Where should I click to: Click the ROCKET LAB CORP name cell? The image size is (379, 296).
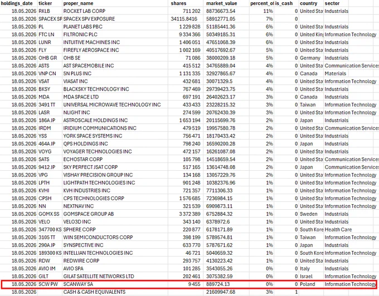pyautogui.click(x=115, y=11)
